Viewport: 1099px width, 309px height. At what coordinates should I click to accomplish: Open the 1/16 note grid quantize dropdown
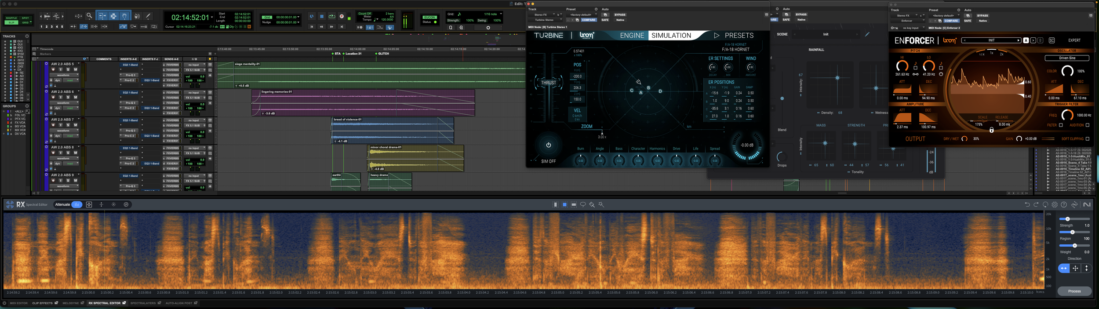click(x=501, y=14)
